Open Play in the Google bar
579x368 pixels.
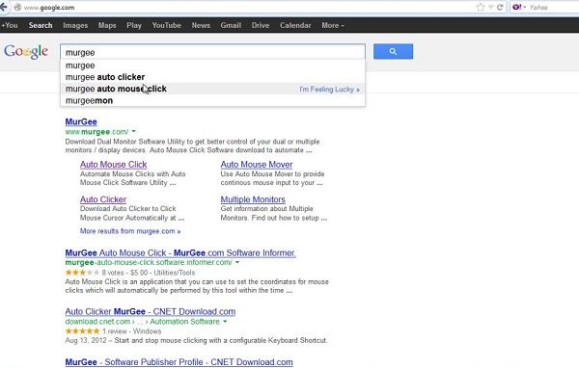134,25
